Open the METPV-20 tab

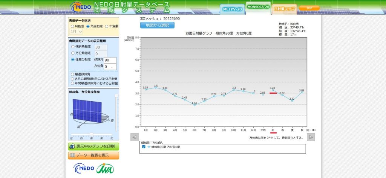(232, 9)
